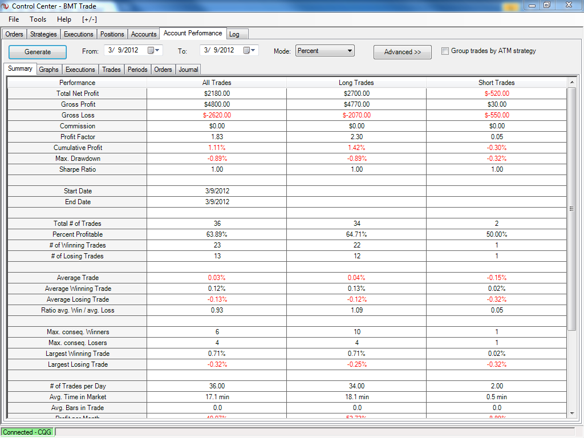Open the Journal sub-tab
This screenshot has width=584, height=438.
(x=188, y=69)
